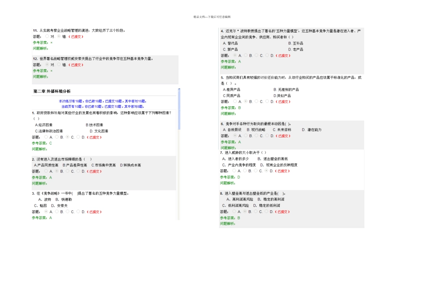Click 参考答案: D under question 7
The width and height of the screenshot is (424, 300).
click(x=230, y=177)
